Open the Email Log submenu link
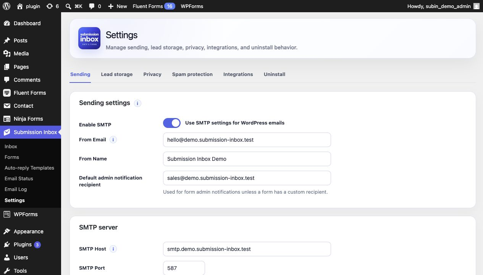Viewport: 483px width, 275px height. (x=16, y=189)
